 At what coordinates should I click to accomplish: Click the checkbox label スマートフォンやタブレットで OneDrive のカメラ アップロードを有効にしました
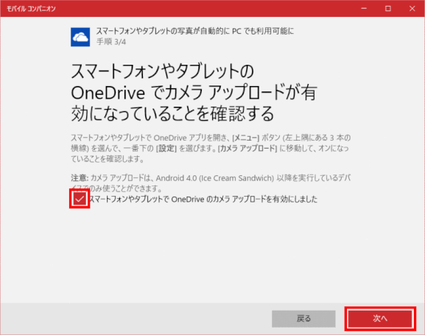(203, 200)
